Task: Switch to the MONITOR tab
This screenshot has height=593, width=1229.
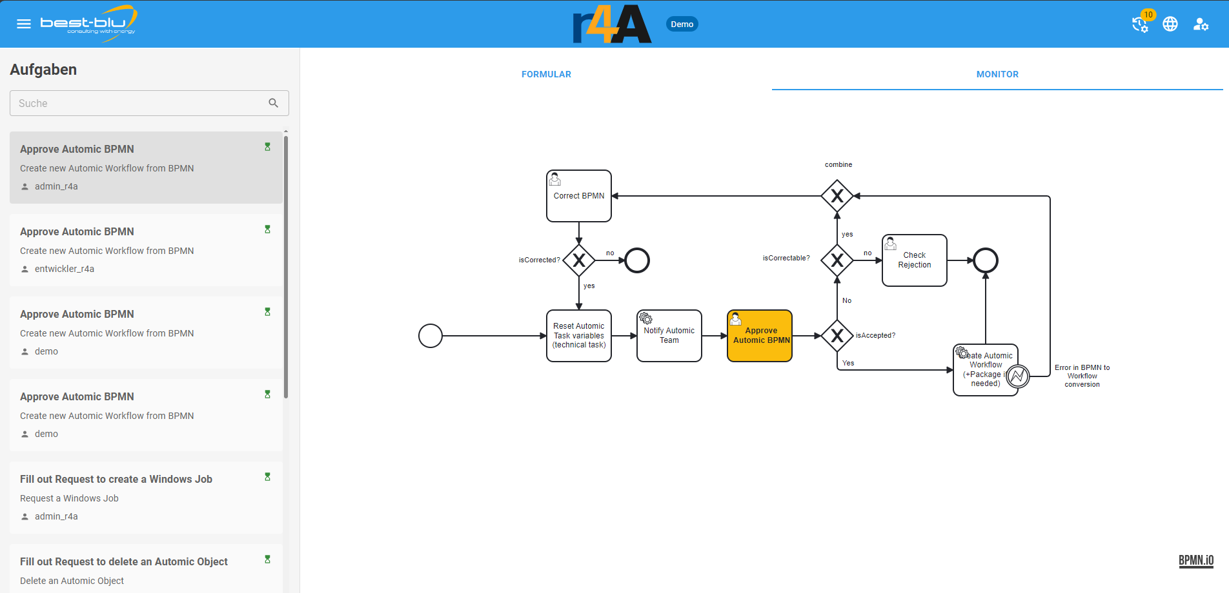Action: click(x=997, y=74)
